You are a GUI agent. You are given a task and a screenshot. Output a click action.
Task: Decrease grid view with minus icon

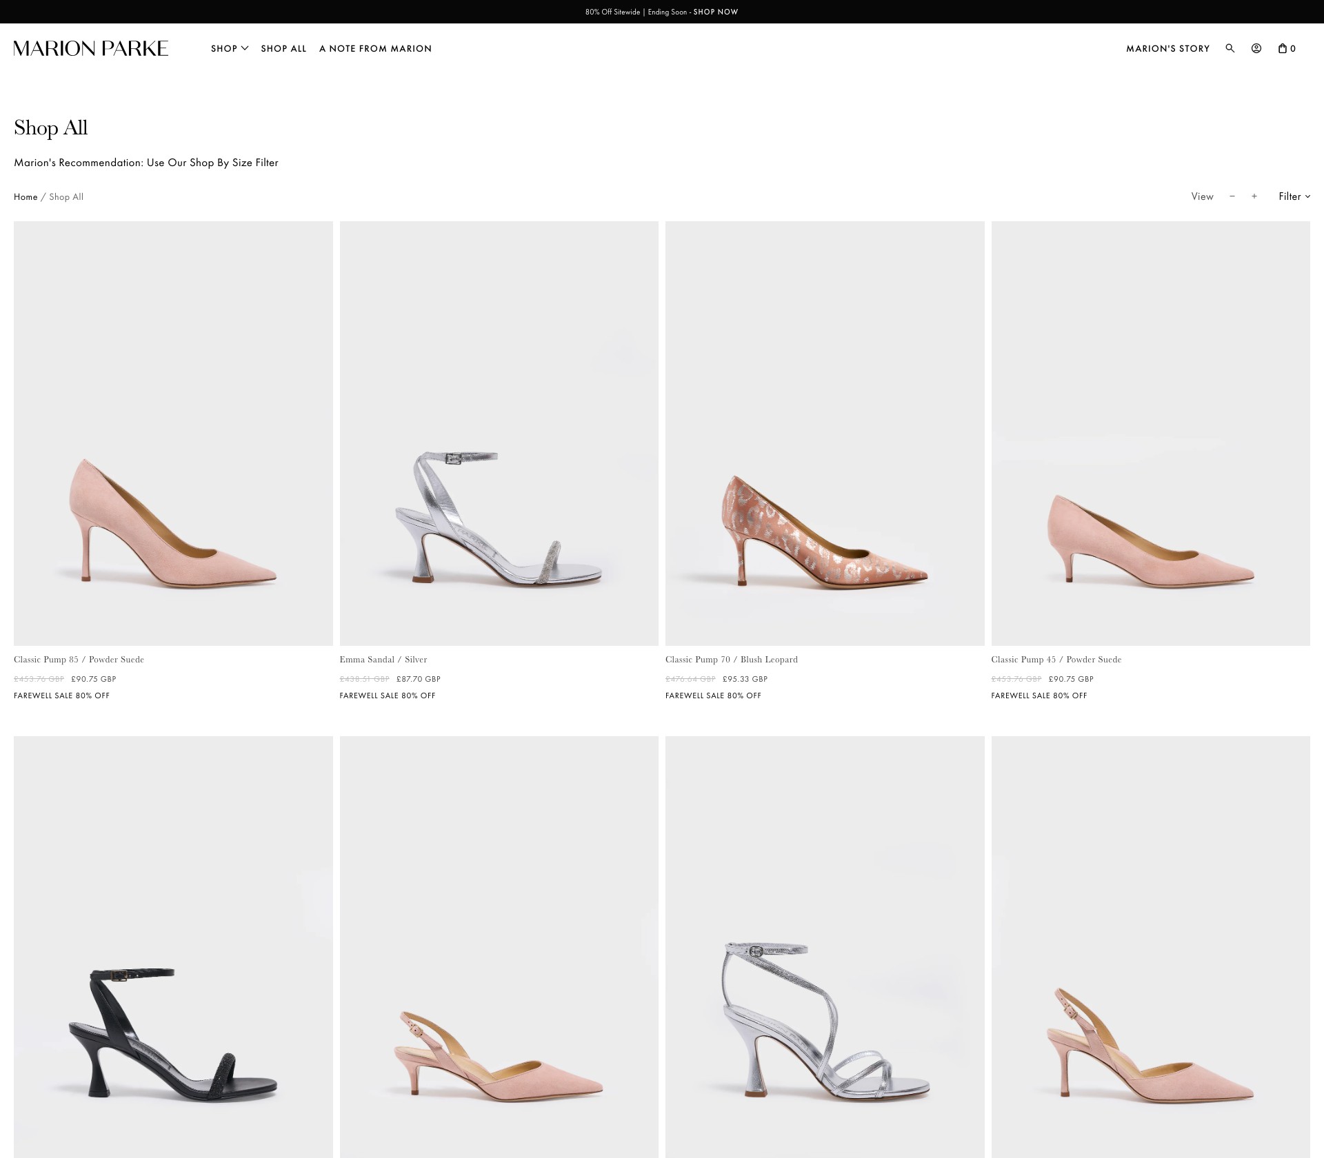[1232, 196]
